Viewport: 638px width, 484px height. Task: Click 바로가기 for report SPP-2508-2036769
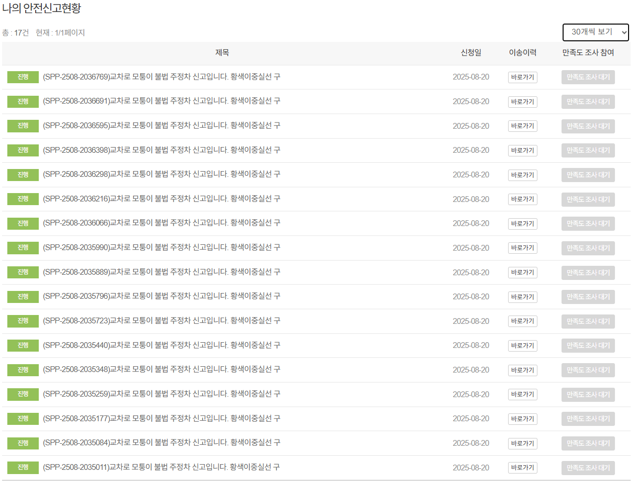tap(522, 77)
